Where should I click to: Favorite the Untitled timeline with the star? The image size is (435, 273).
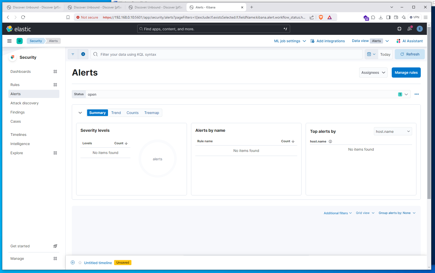coord(80,263)
